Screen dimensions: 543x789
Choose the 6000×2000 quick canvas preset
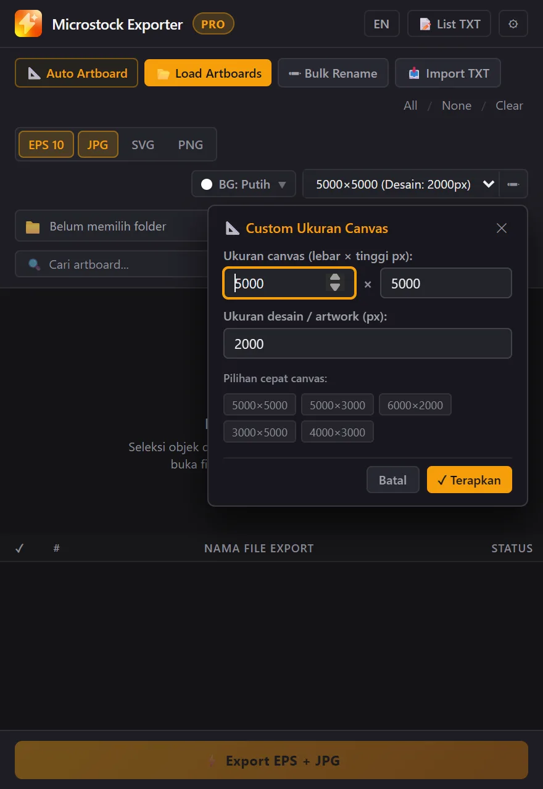(415, 405)
